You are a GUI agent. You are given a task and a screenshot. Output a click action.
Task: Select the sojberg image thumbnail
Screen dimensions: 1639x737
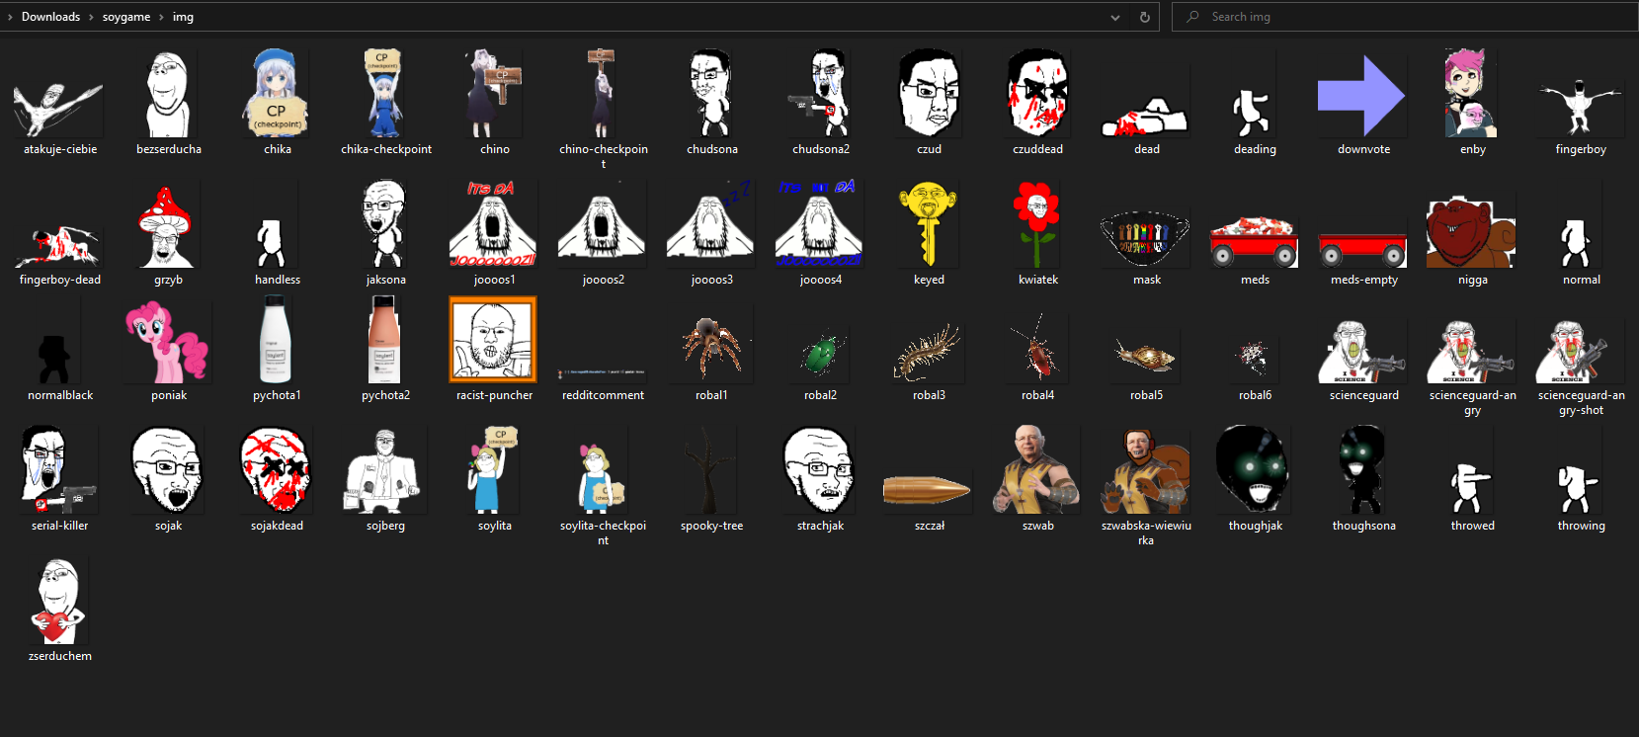point(384,470)
